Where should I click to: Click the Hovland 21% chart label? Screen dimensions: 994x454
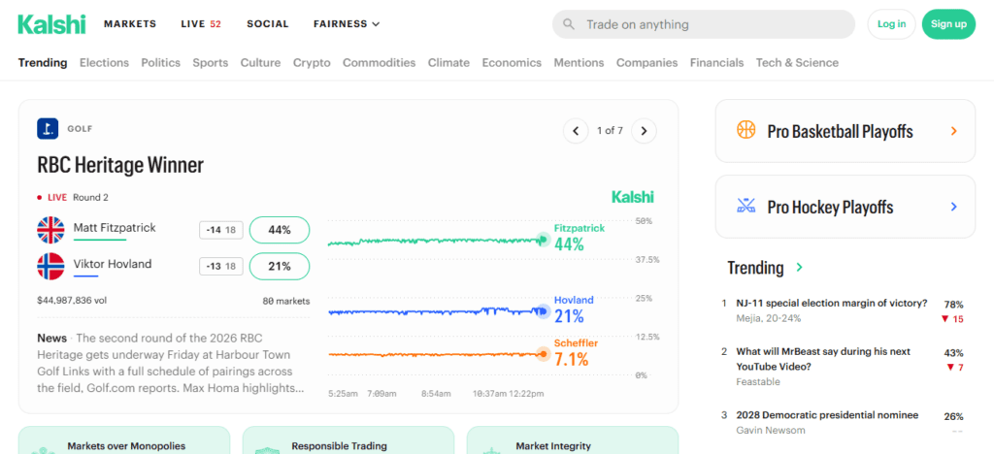[574, 309]
